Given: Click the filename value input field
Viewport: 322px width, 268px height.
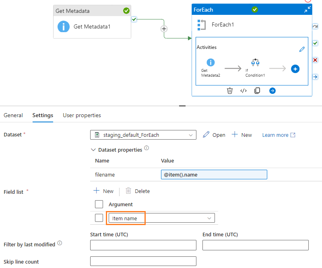Looking at the screenshot, I should (214, 175).
